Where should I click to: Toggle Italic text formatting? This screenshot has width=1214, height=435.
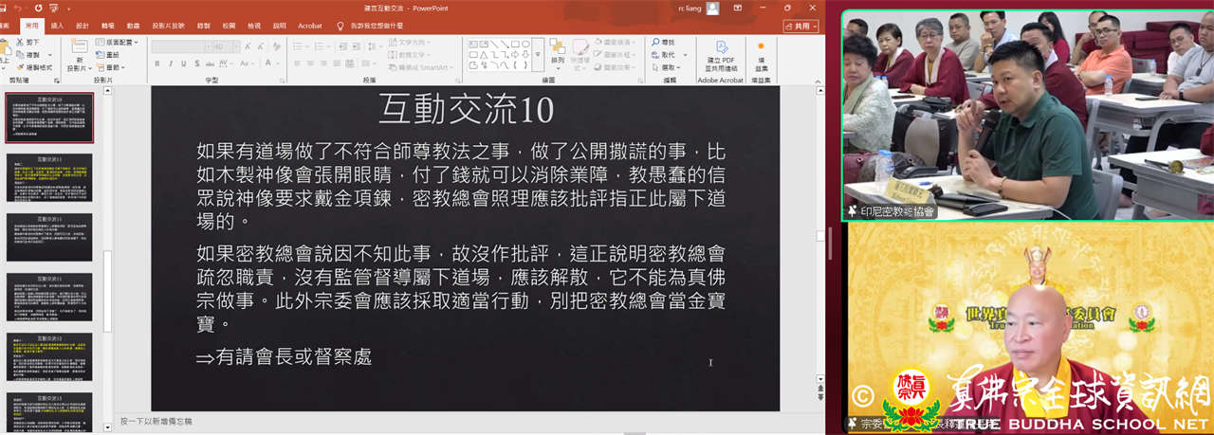171,64
